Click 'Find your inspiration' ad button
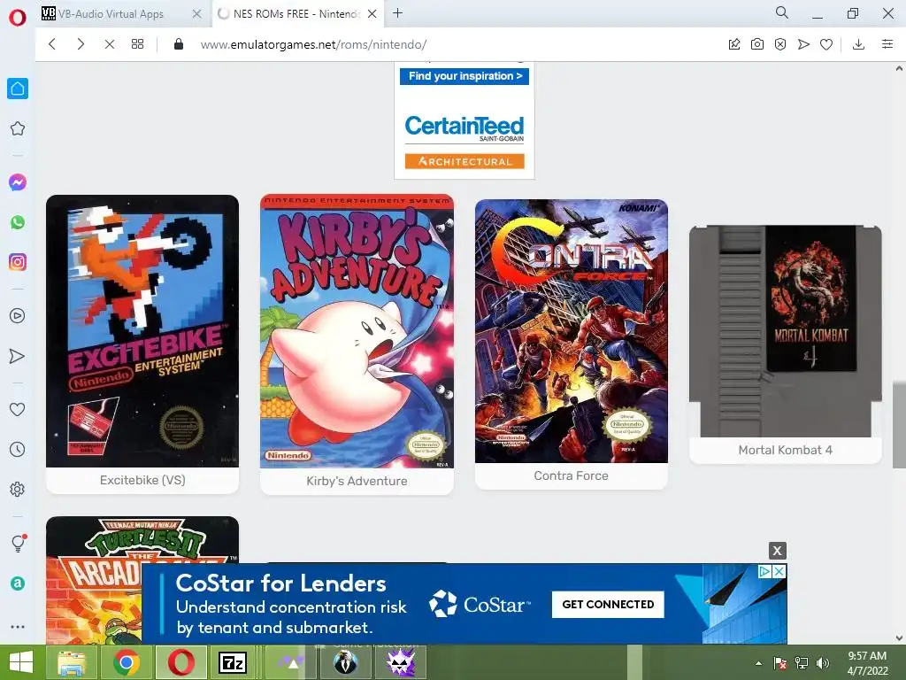The image size is (906, 680). [x=465, y=76]
